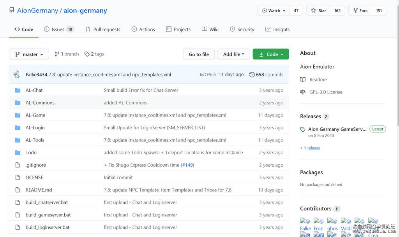Screen dimensions: 399x237
Task: Expand the master branch dropdown
Action: tap(29, 54)
